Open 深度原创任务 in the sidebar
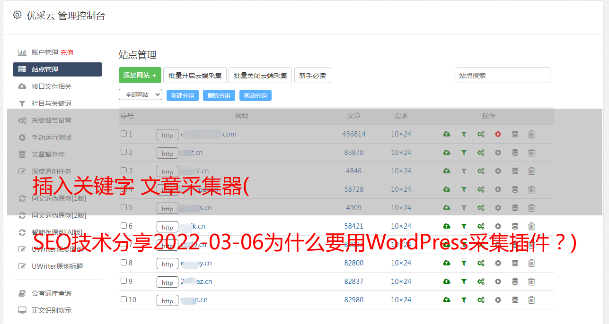 tap(52, 171)
